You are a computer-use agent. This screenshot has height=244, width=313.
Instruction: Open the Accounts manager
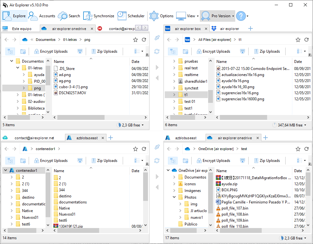click(x=42, y=16)
